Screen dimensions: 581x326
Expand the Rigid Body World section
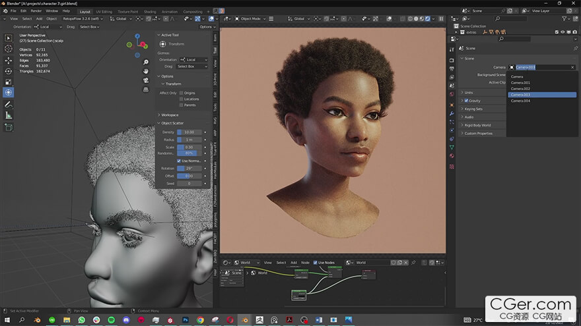478,125
